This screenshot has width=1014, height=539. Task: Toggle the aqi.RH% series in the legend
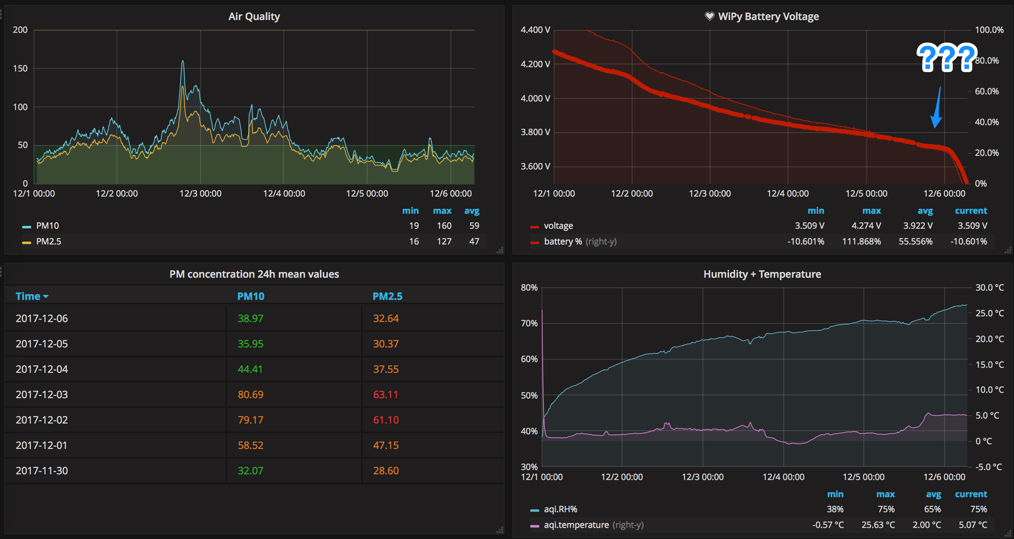click(x=561, y=509)
